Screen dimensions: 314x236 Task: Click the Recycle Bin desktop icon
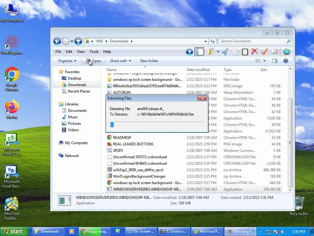(x=299, y=206)
